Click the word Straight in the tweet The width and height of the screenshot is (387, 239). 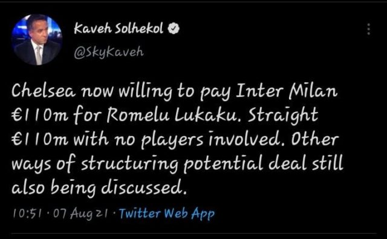(283, 114)
